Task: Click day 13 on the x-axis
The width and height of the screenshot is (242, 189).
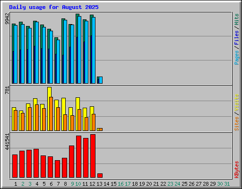Action: (x=99, y=184)
